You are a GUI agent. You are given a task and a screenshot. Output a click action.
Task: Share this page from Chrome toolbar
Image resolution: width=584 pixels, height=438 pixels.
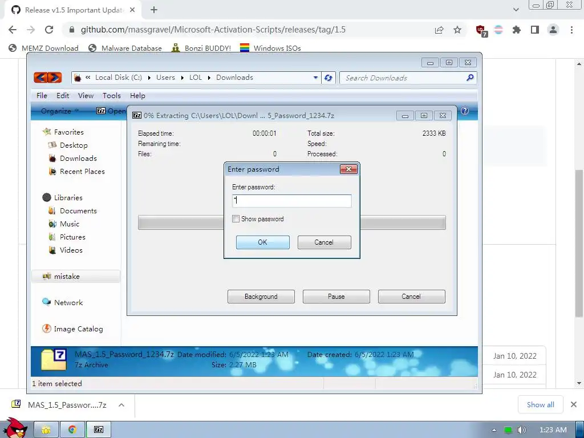pyautogui.click(x=439, y=30)
